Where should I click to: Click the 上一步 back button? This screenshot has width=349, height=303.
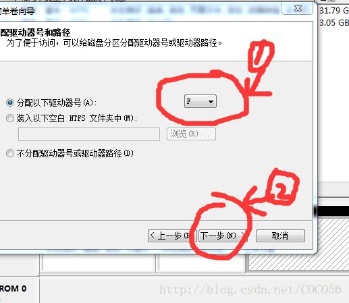(172, 236)
